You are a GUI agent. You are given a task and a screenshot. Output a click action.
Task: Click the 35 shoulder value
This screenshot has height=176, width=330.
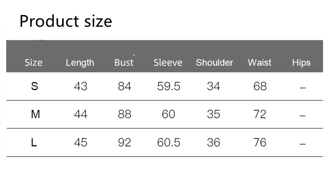click(214, 114)
